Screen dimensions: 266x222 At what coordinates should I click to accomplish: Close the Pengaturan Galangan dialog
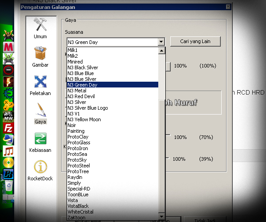(228, 7)
